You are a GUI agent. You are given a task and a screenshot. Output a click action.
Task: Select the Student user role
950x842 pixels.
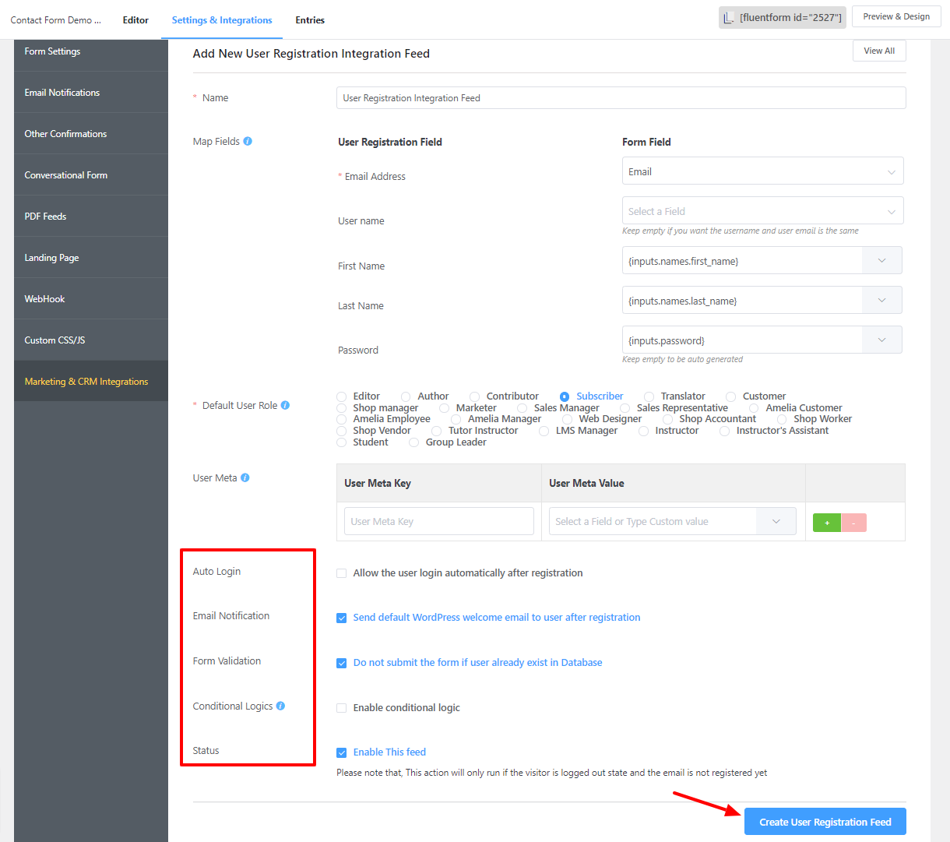[341, 442]
